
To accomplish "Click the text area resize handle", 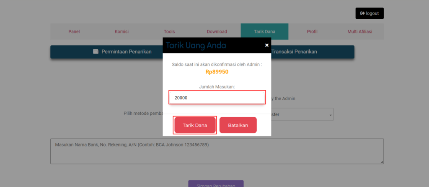I will pos(382,162).
